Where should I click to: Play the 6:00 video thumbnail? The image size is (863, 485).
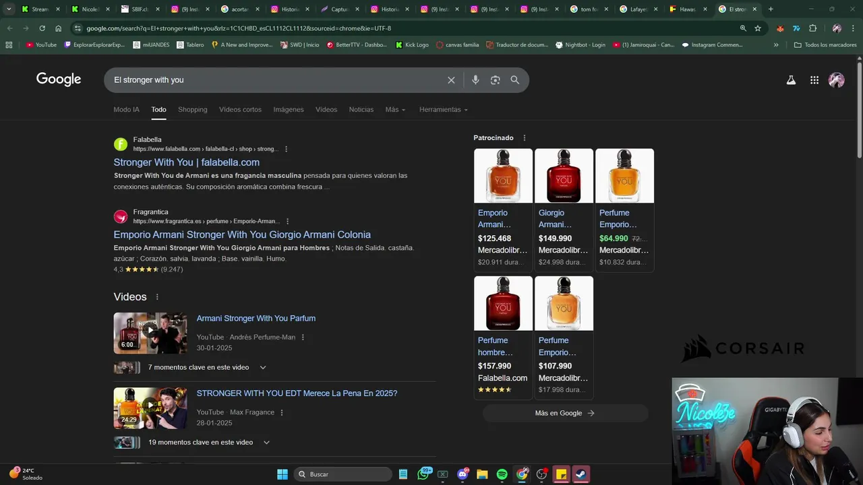pyautogui.click(x=150, y=333)
